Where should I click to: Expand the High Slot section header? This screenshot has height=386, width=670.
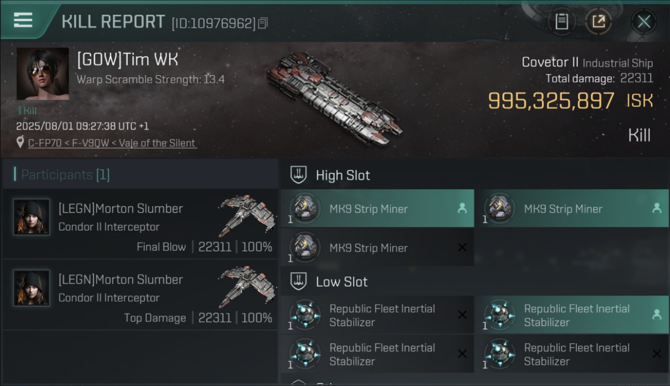[x=474, y=175]
